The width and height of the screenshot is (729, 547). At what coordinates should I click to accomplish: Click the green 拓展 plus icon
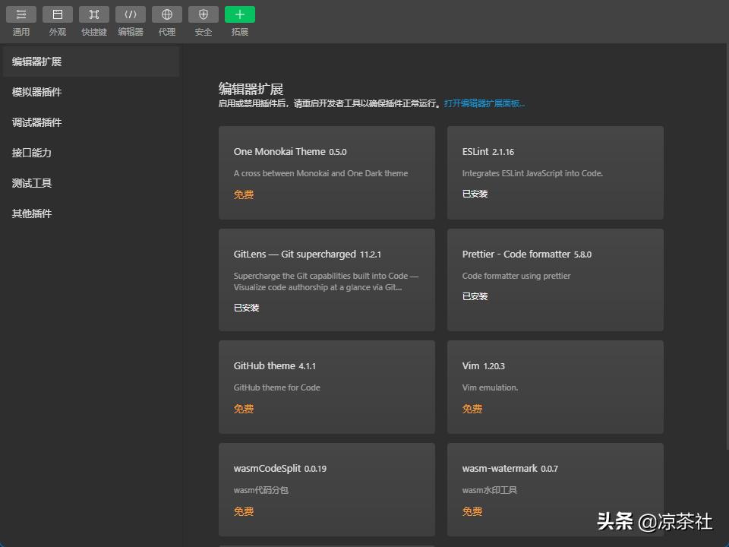click(x=240, y=14)
